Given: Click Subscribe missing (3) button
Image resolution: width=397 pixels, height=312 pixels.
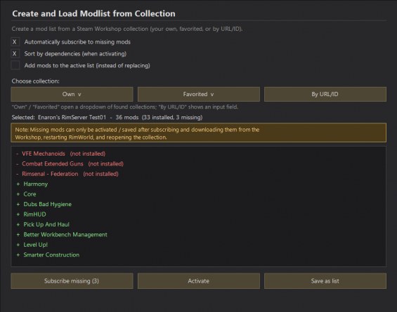Looking at the screenshot, I should pos(72,281).
